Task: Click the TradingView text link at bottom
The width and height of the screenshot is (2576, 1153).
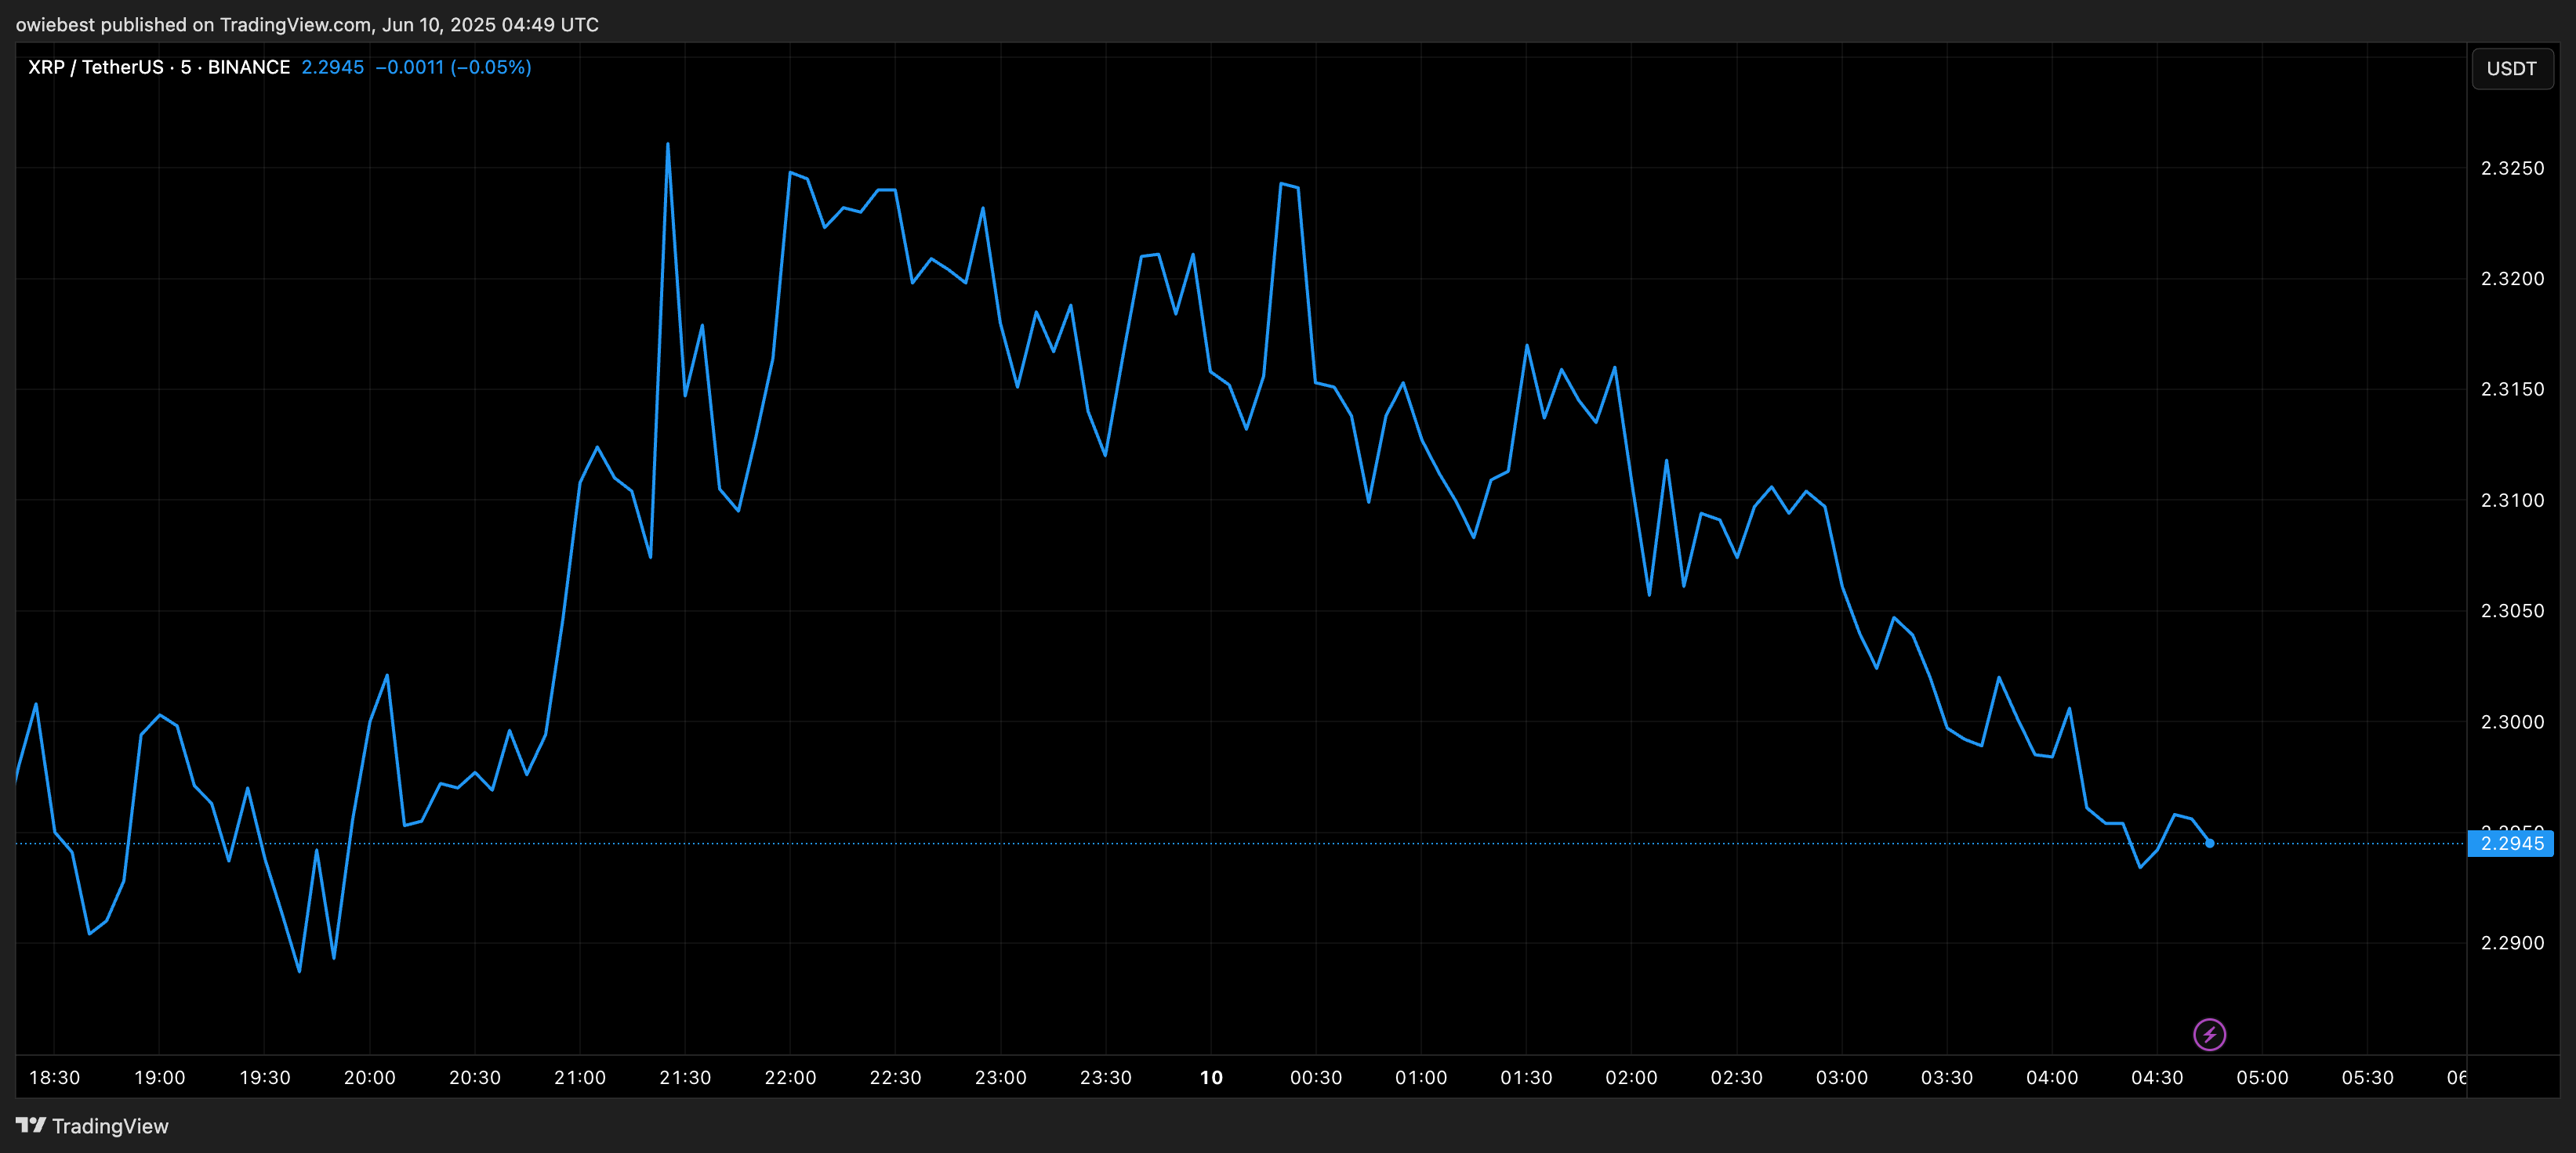Action: (x=110, y=1126)
